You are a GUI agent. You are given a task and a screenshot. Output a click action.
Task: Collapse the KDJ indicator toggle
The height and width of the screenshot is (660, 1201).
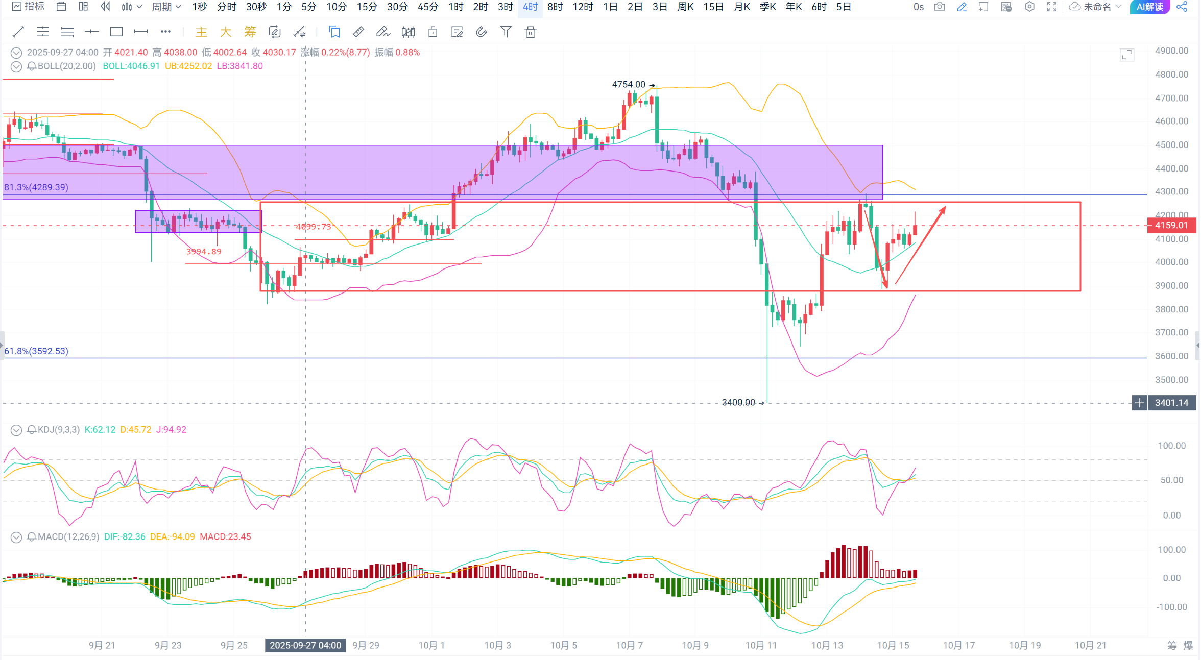16,430
